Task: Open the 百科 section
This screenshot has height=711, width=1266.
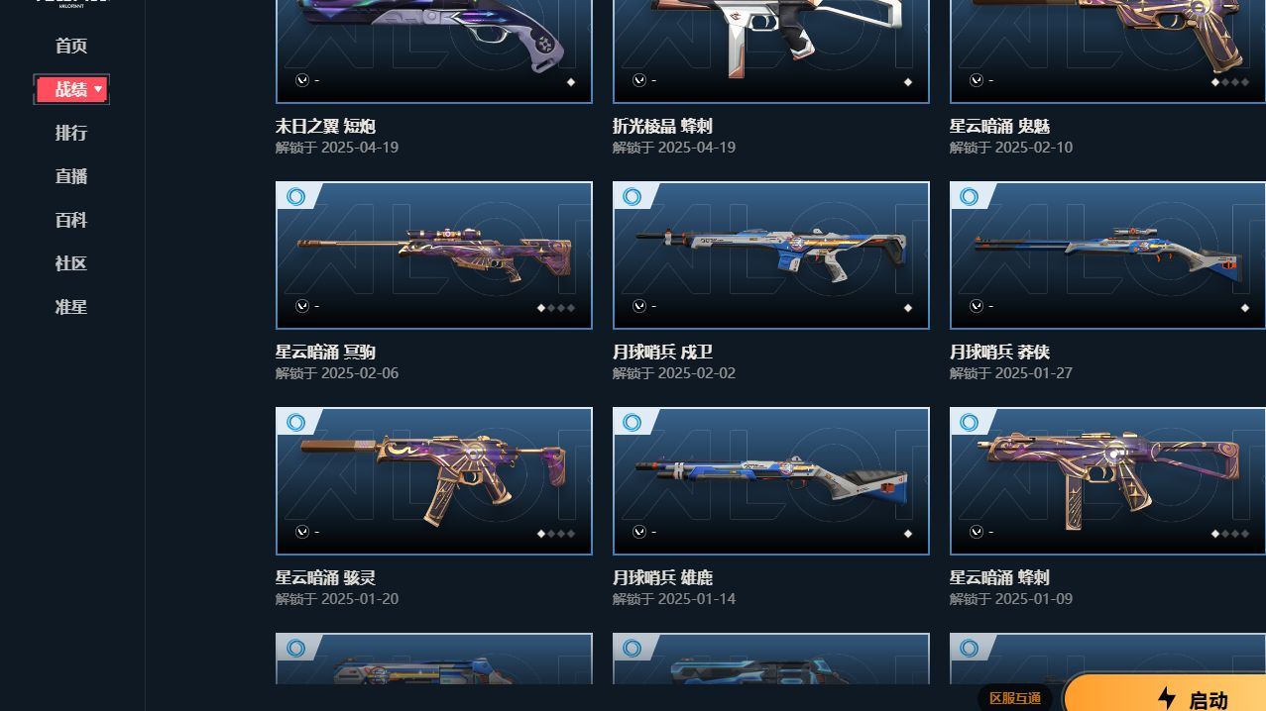Action: pos(71,220)
